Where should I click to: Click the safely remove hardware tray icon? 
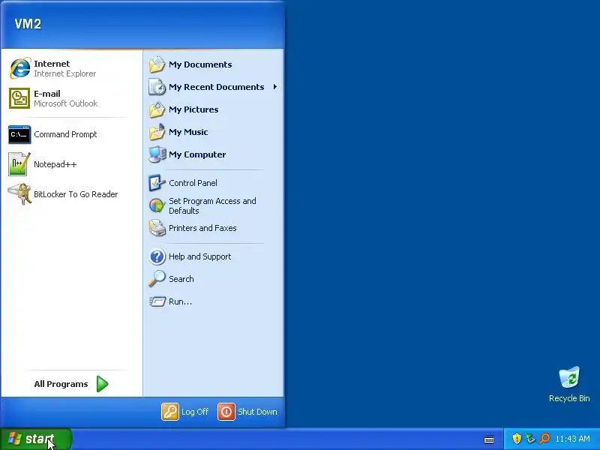(x=530, y=439)
